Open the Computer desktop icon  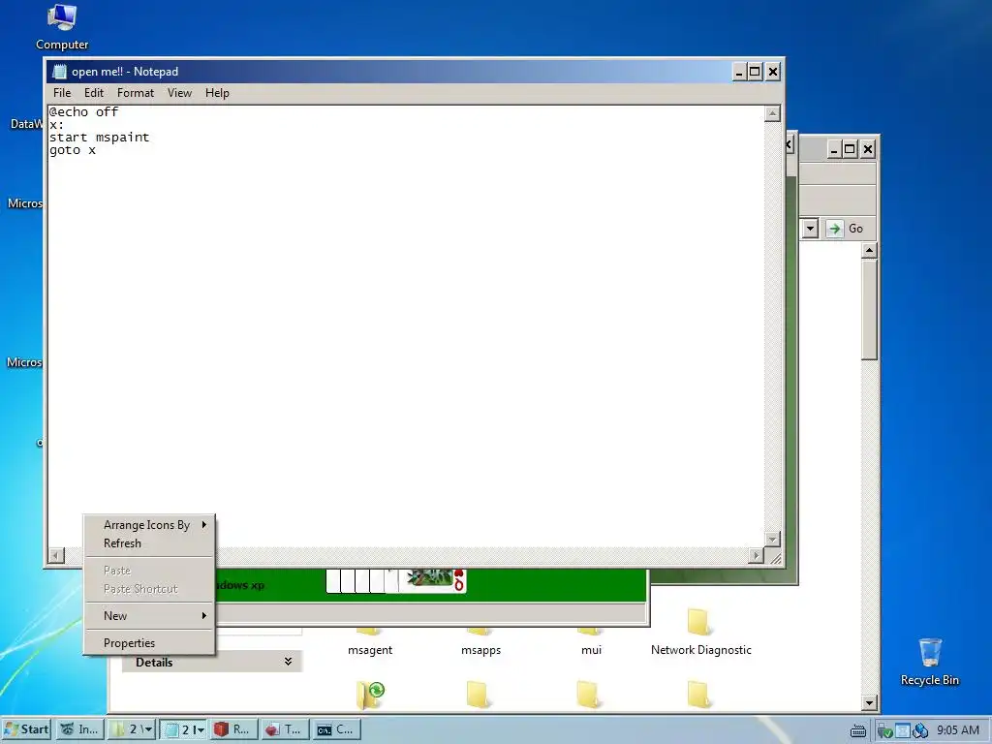61,28
